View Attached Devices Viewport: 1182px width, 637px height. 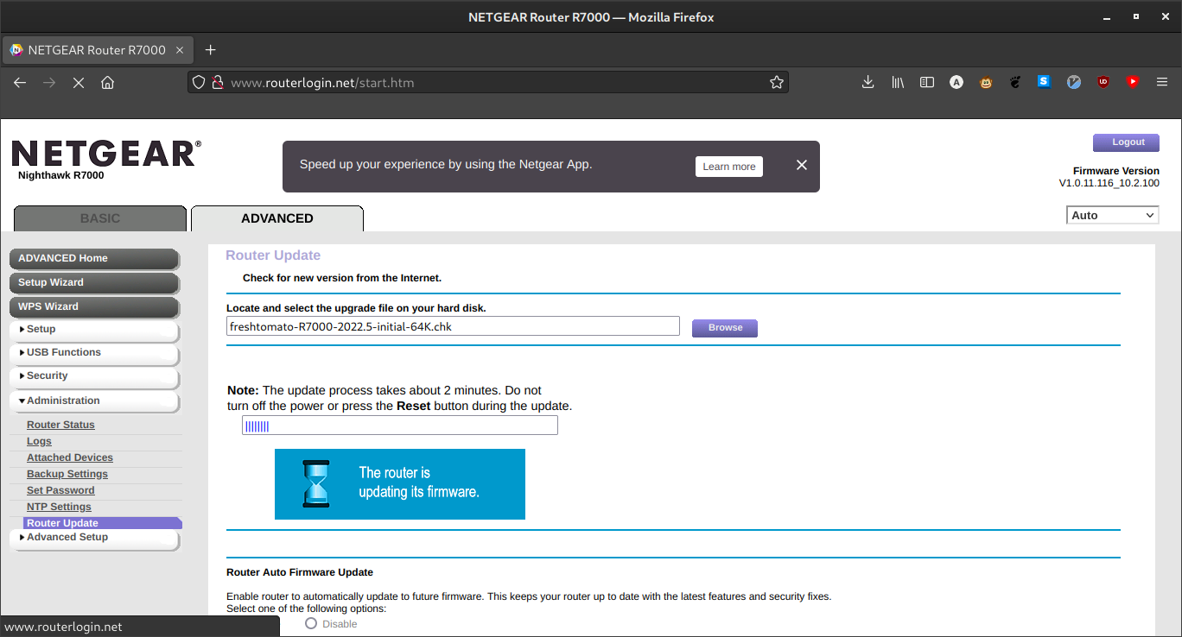70,457
